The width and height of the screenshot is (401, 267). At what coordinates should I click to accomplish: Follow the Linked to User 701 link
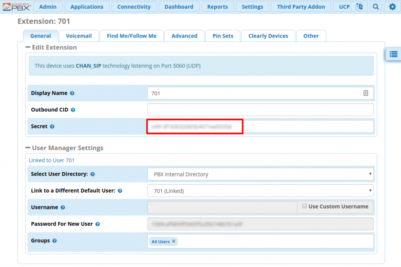click(51, 160)
